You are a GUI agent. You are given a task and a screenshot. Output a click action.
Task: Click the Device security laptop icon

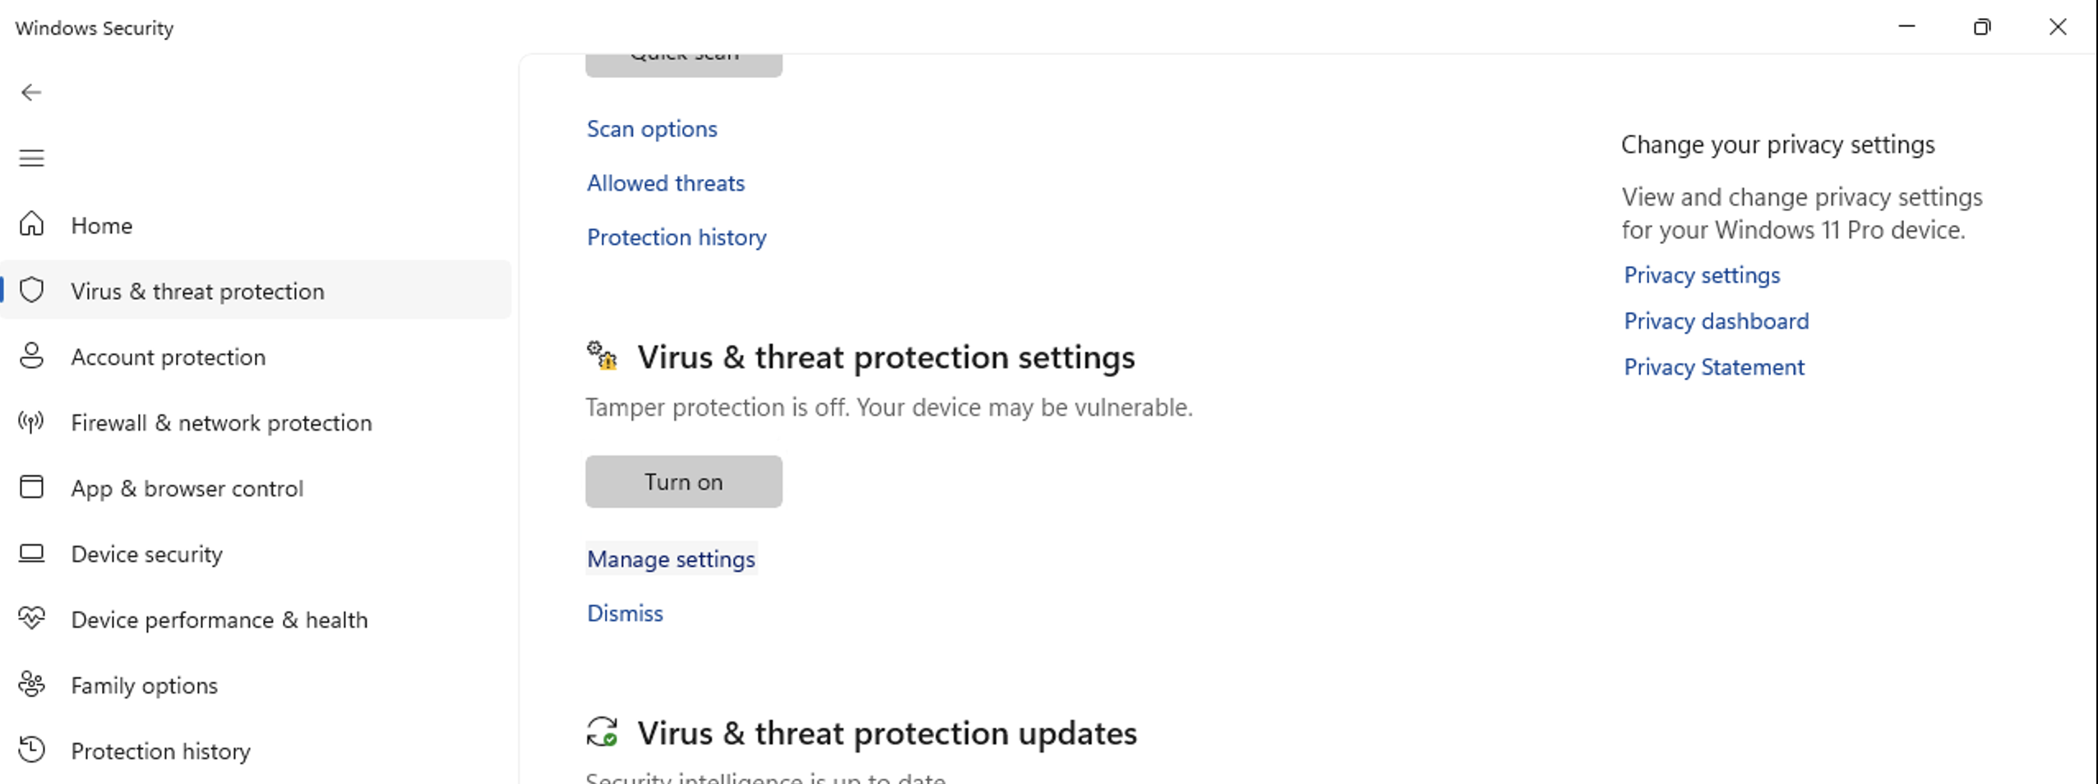(31, 553)
